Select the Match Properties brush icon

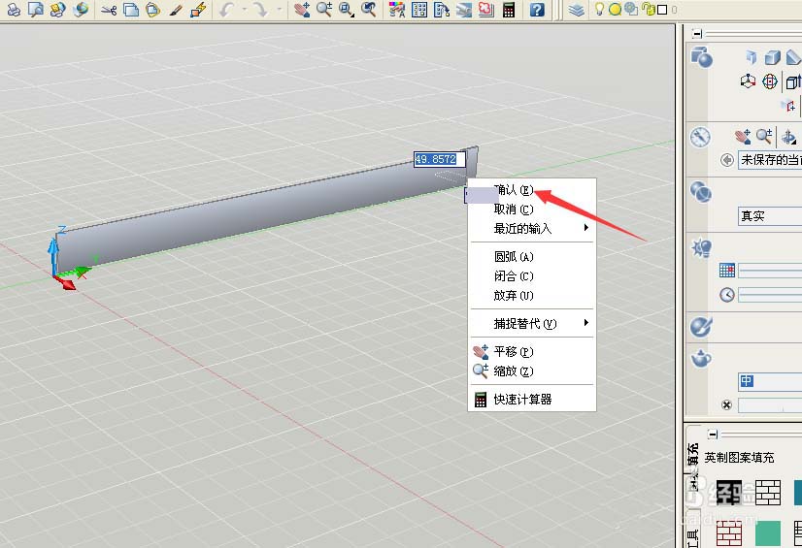pos(176,9)
